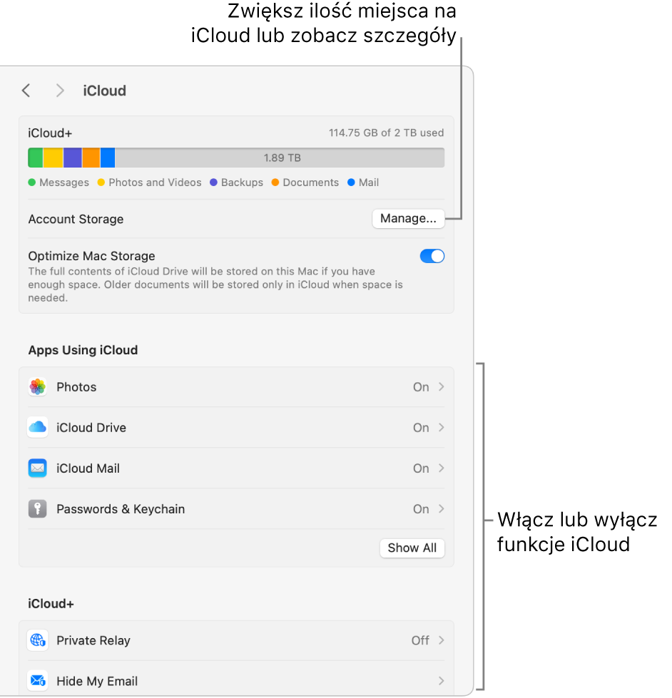Click the free space 1.89 TB bar
The width and height of the screenshot is (672, 698).
[x=280, y=158]
